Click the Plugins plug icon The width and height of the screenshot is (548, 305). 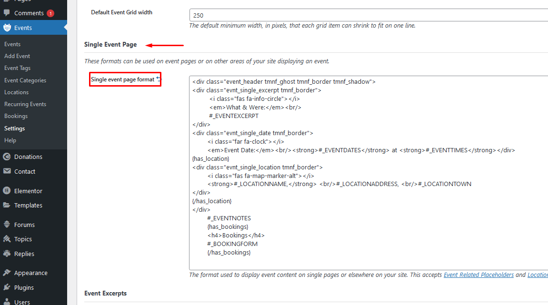7,287
